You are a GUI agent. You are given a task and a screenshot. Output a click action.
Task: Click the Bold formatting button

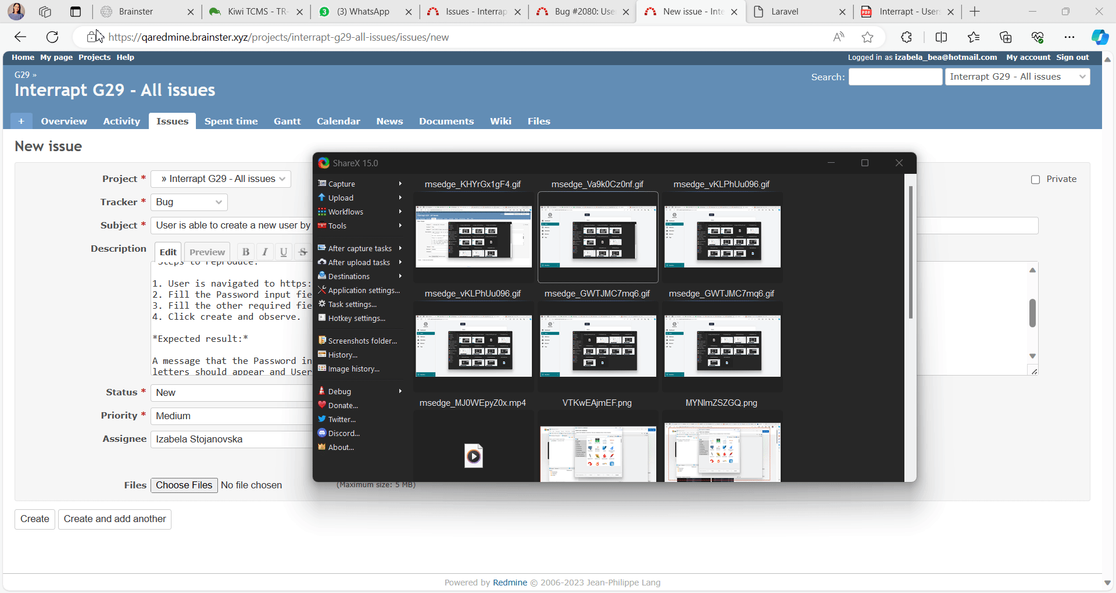click(x=246, y=252)
